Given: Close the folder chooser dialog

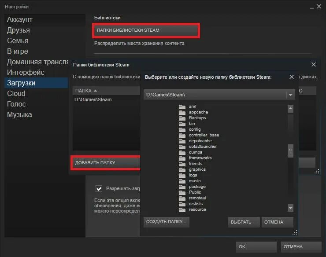Looking at the screenshot, I should coord(292,77).
